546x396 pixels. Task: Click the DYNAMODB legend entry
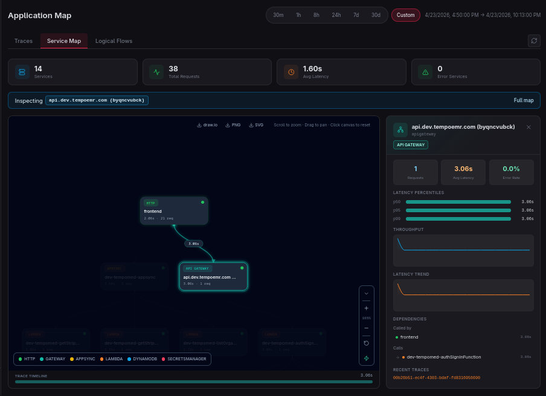click(142, 359)
